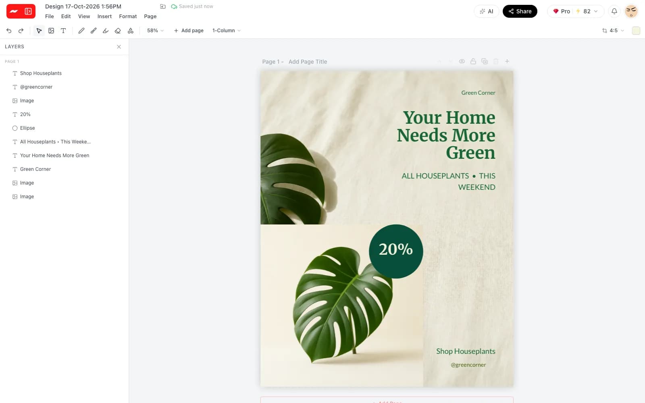
Task: Toggle the page lock icon
Action: point(473,61)
